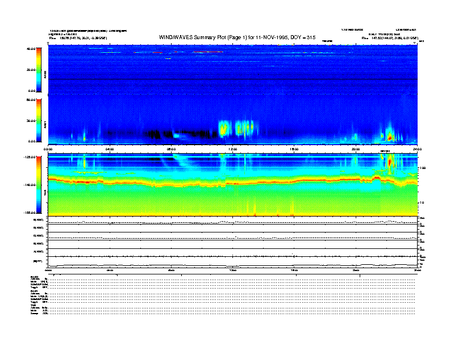Click the 12:00 tick label under the line plots
Viewport: 450px width, 347px height.
click(x=232, y=270)
